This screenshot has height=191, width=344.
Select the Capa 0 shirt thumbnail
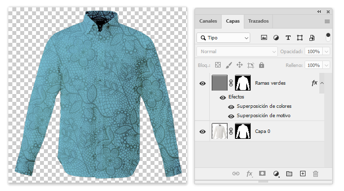(220, 131)
